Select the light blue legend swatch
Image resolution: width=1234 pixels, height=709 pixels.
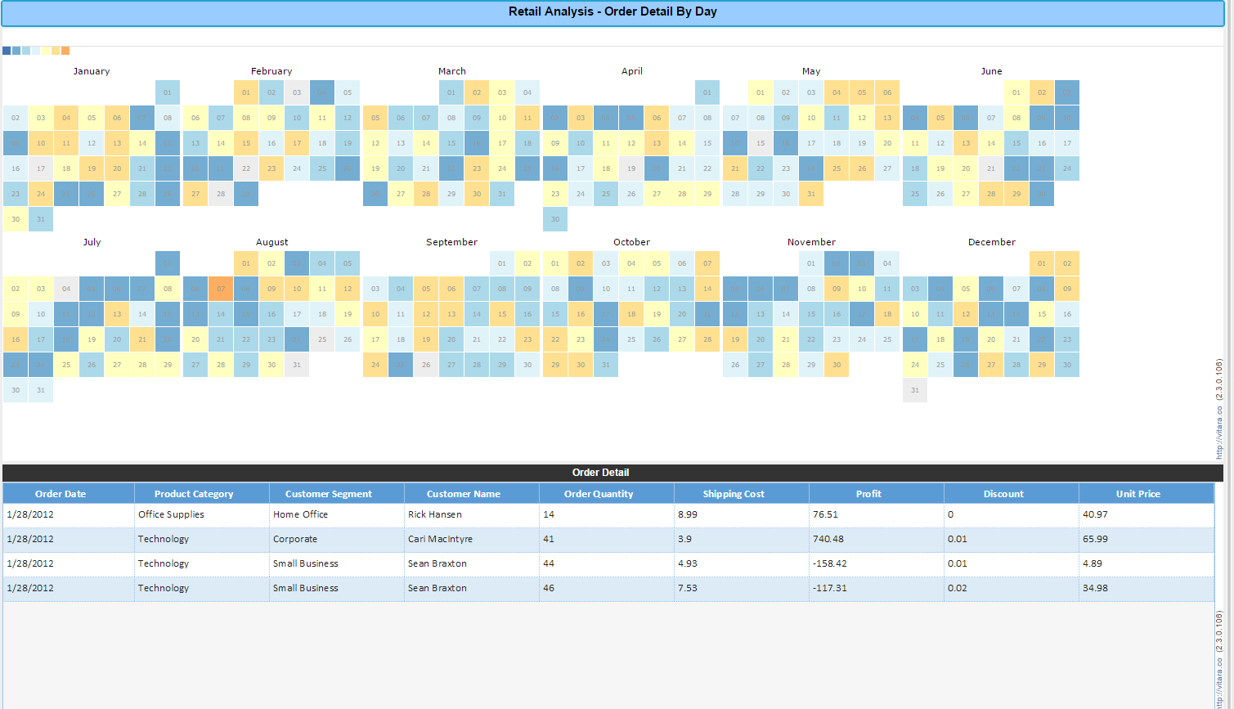pos(26,51)
